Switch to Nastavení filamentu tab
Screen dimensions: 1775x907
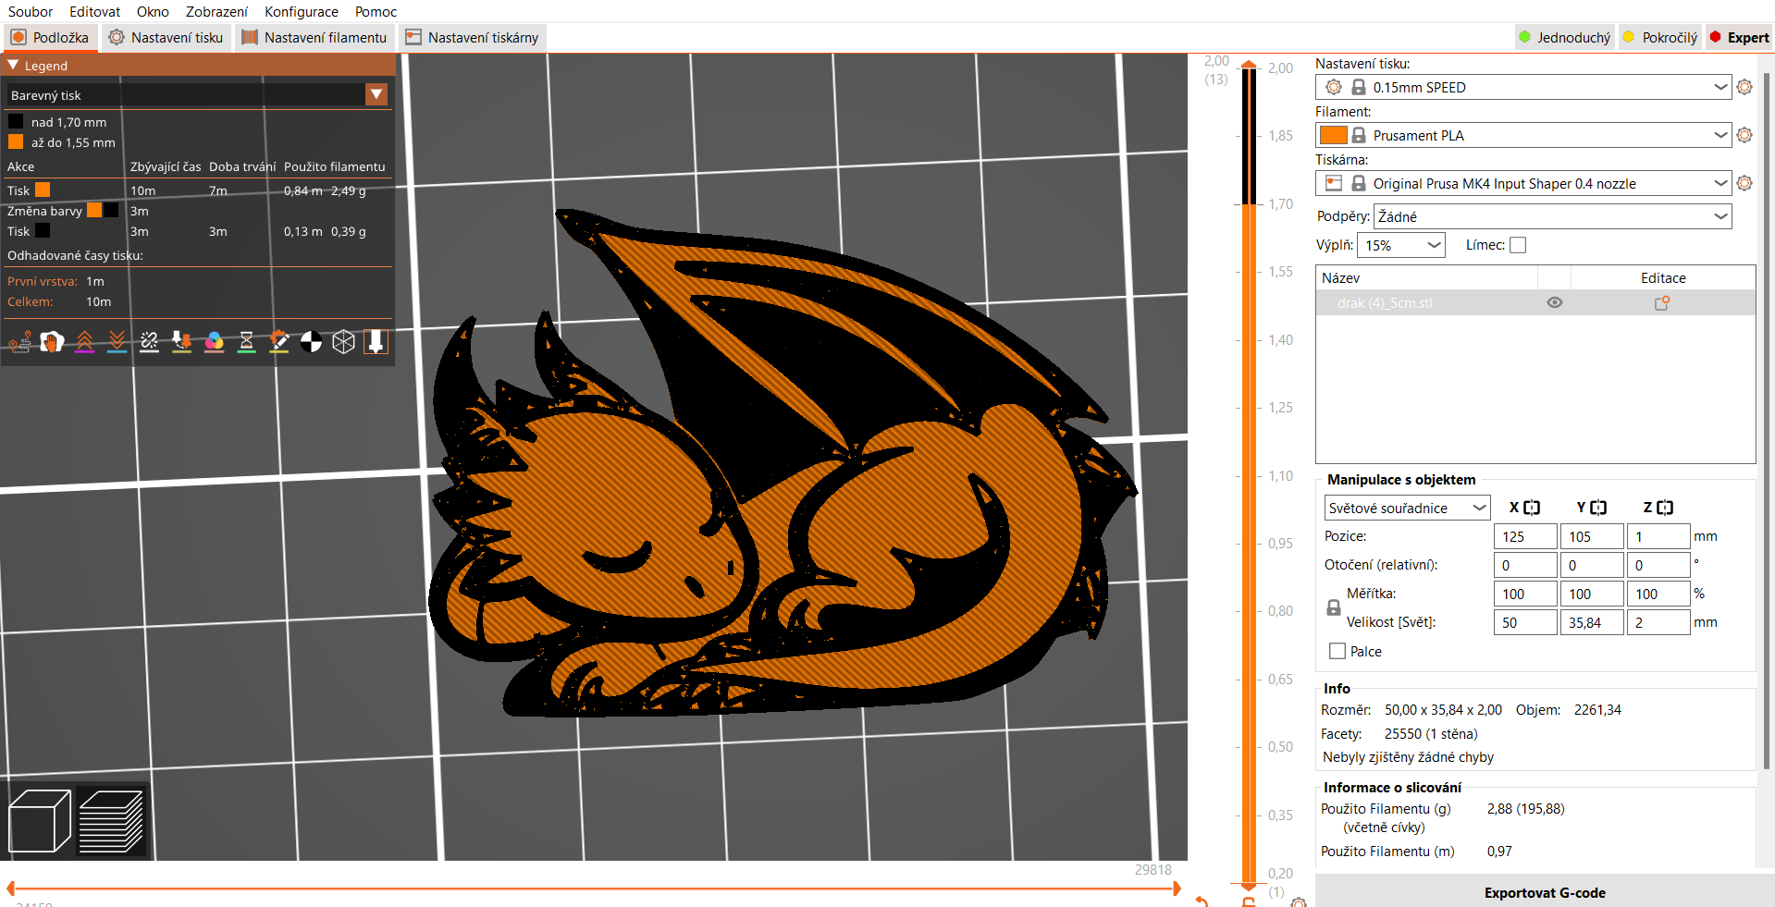pos(314,38)
